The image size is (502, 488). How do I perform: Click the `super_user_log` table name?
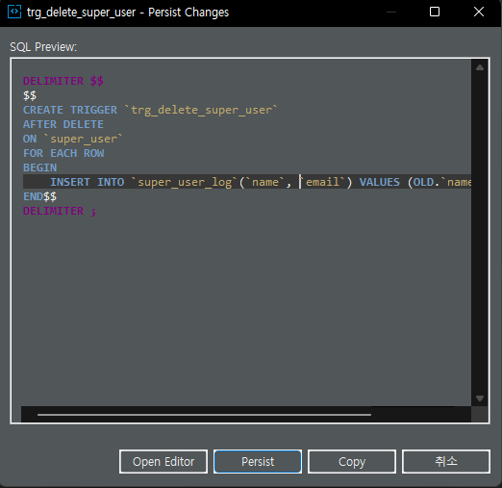[185, 182]
